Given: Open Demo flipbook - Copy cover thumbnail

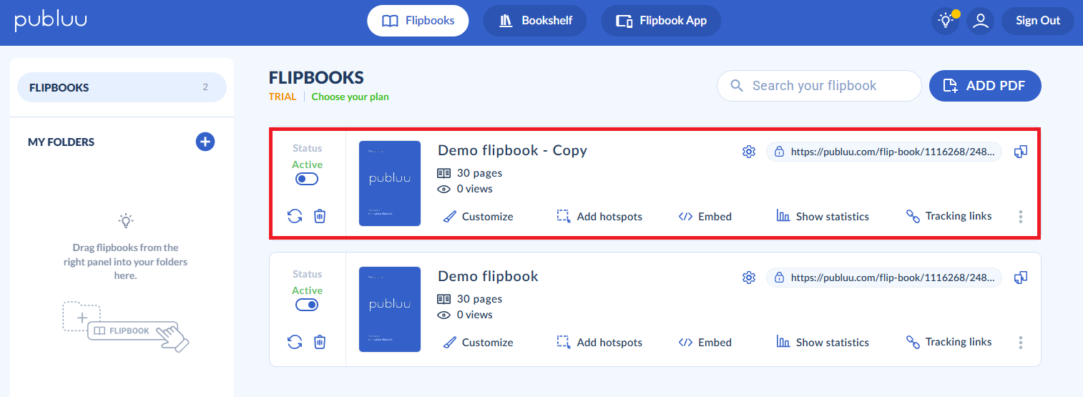Looking at the screenshot, I should tap(390, 183).
